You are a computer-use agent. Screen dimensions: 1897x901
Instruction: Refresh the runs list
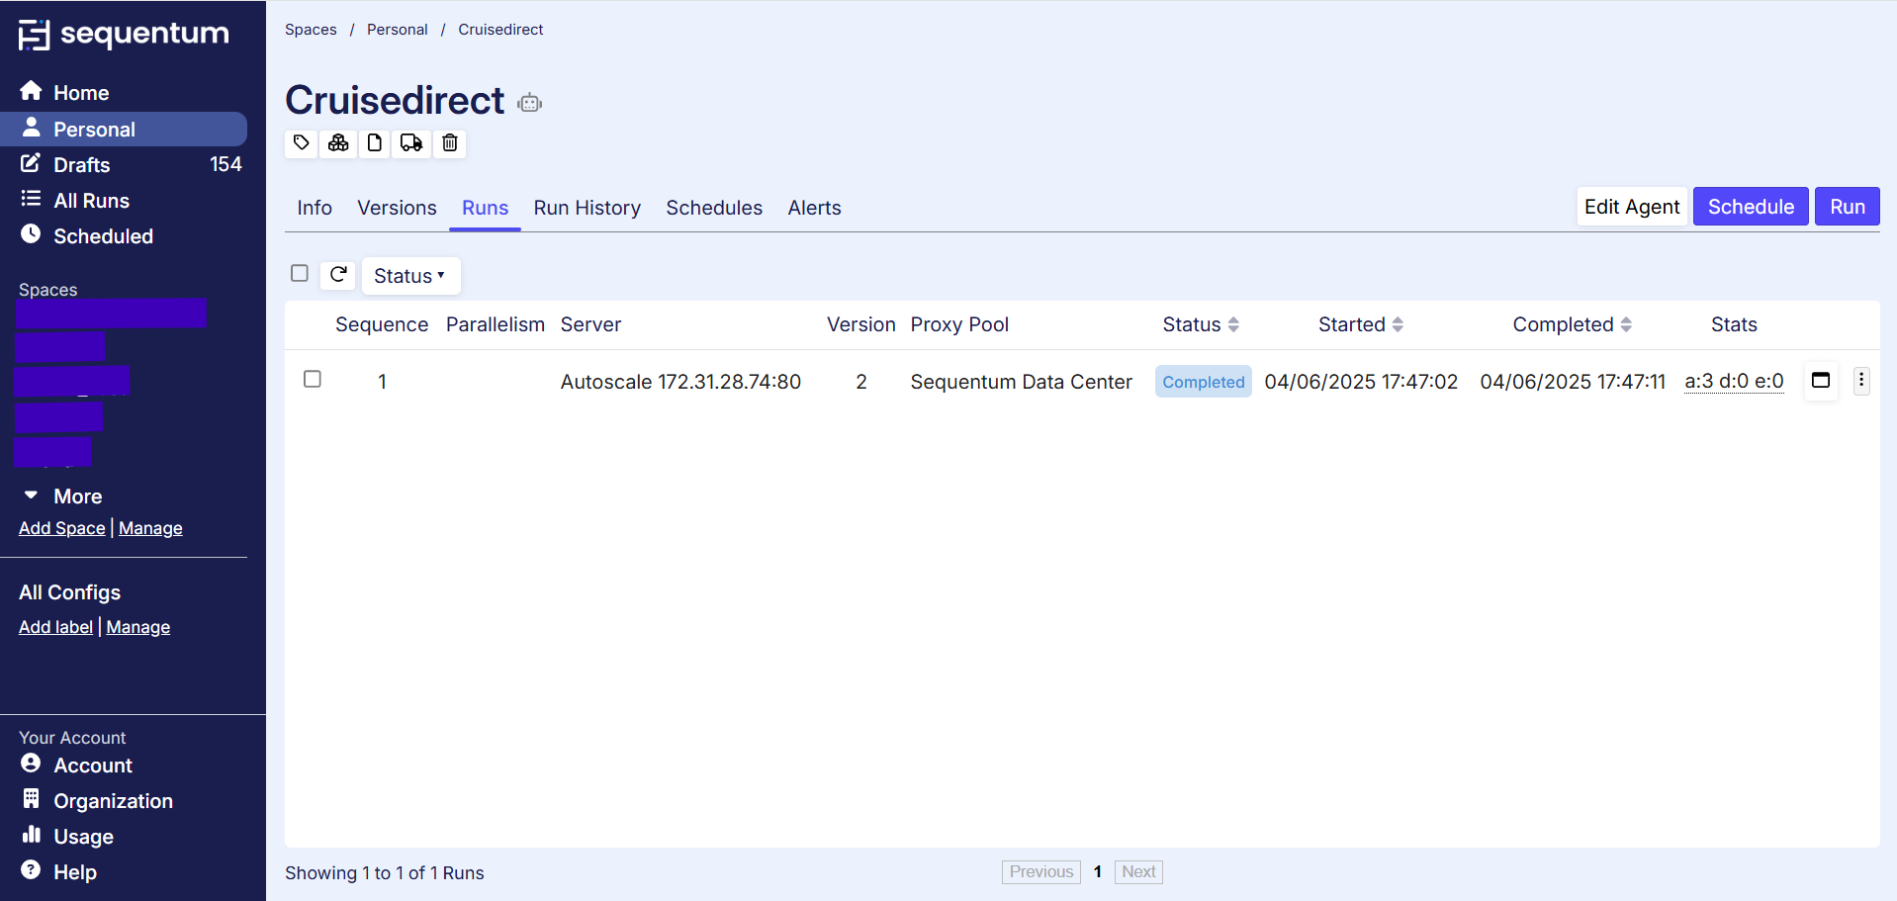338,274
